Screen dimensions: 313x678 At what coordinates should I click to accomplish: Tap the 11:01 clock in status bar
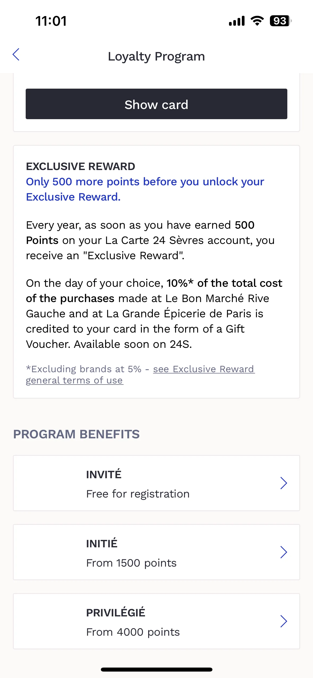[x=51, y=21]
